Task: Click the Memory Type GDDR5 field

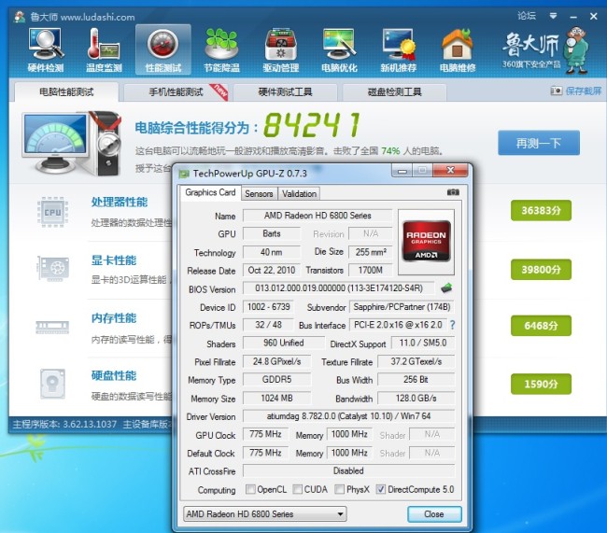Action: click(x=276, y=379)
